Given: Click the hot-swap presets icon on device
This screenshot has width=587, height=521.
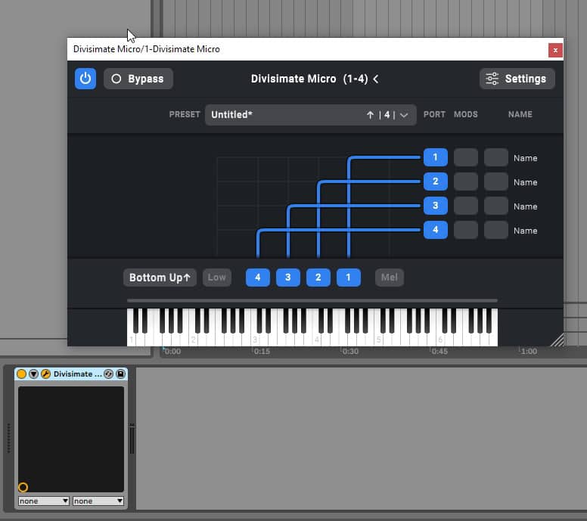Looking at the screenshot, I should [109, 374].
